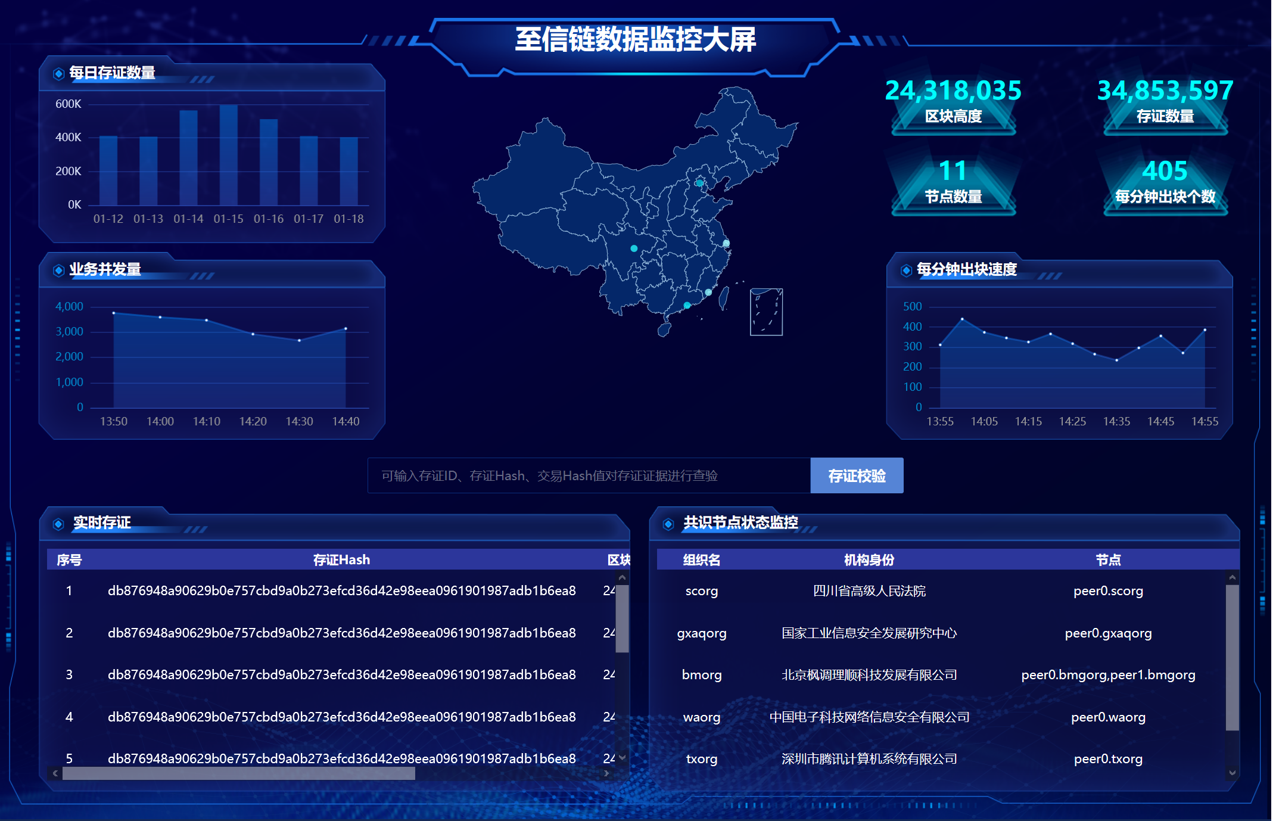
Task: Click the 存证校验 button
Action: (857, 475)
